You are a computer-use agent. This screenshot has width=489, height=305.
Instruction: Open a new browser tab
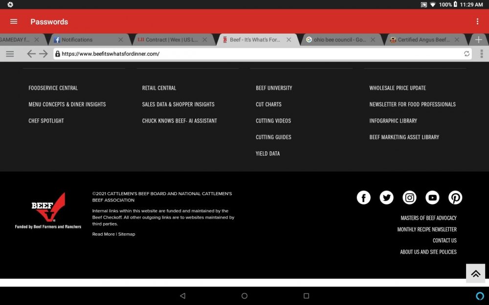pyautogui.click(x=478, y=40)
